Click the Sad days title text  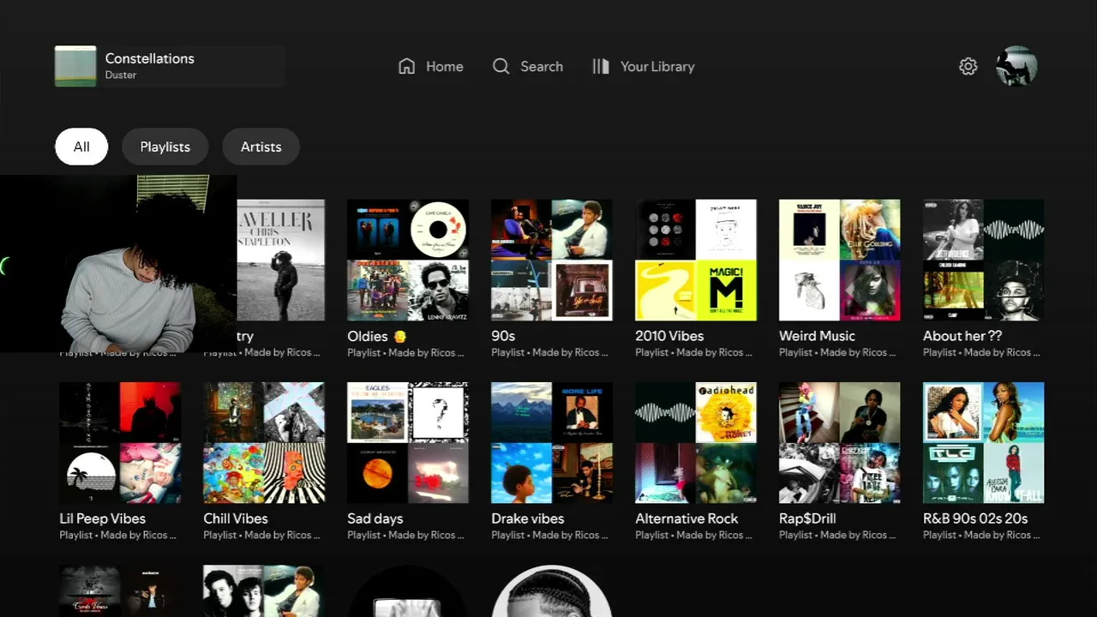(375, 518)
